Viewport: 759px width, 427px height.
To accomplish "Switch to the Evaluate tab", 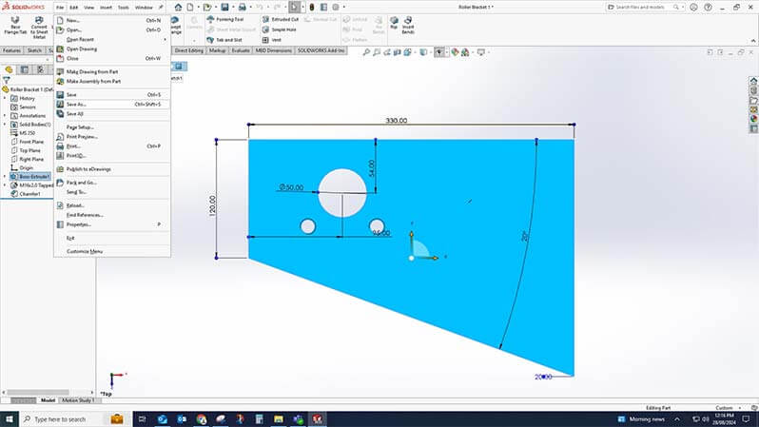I will pos(241,50).
